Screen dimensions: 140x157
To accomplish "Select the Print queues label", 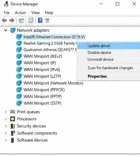I will pyautogui.click(x=28, y=112).
